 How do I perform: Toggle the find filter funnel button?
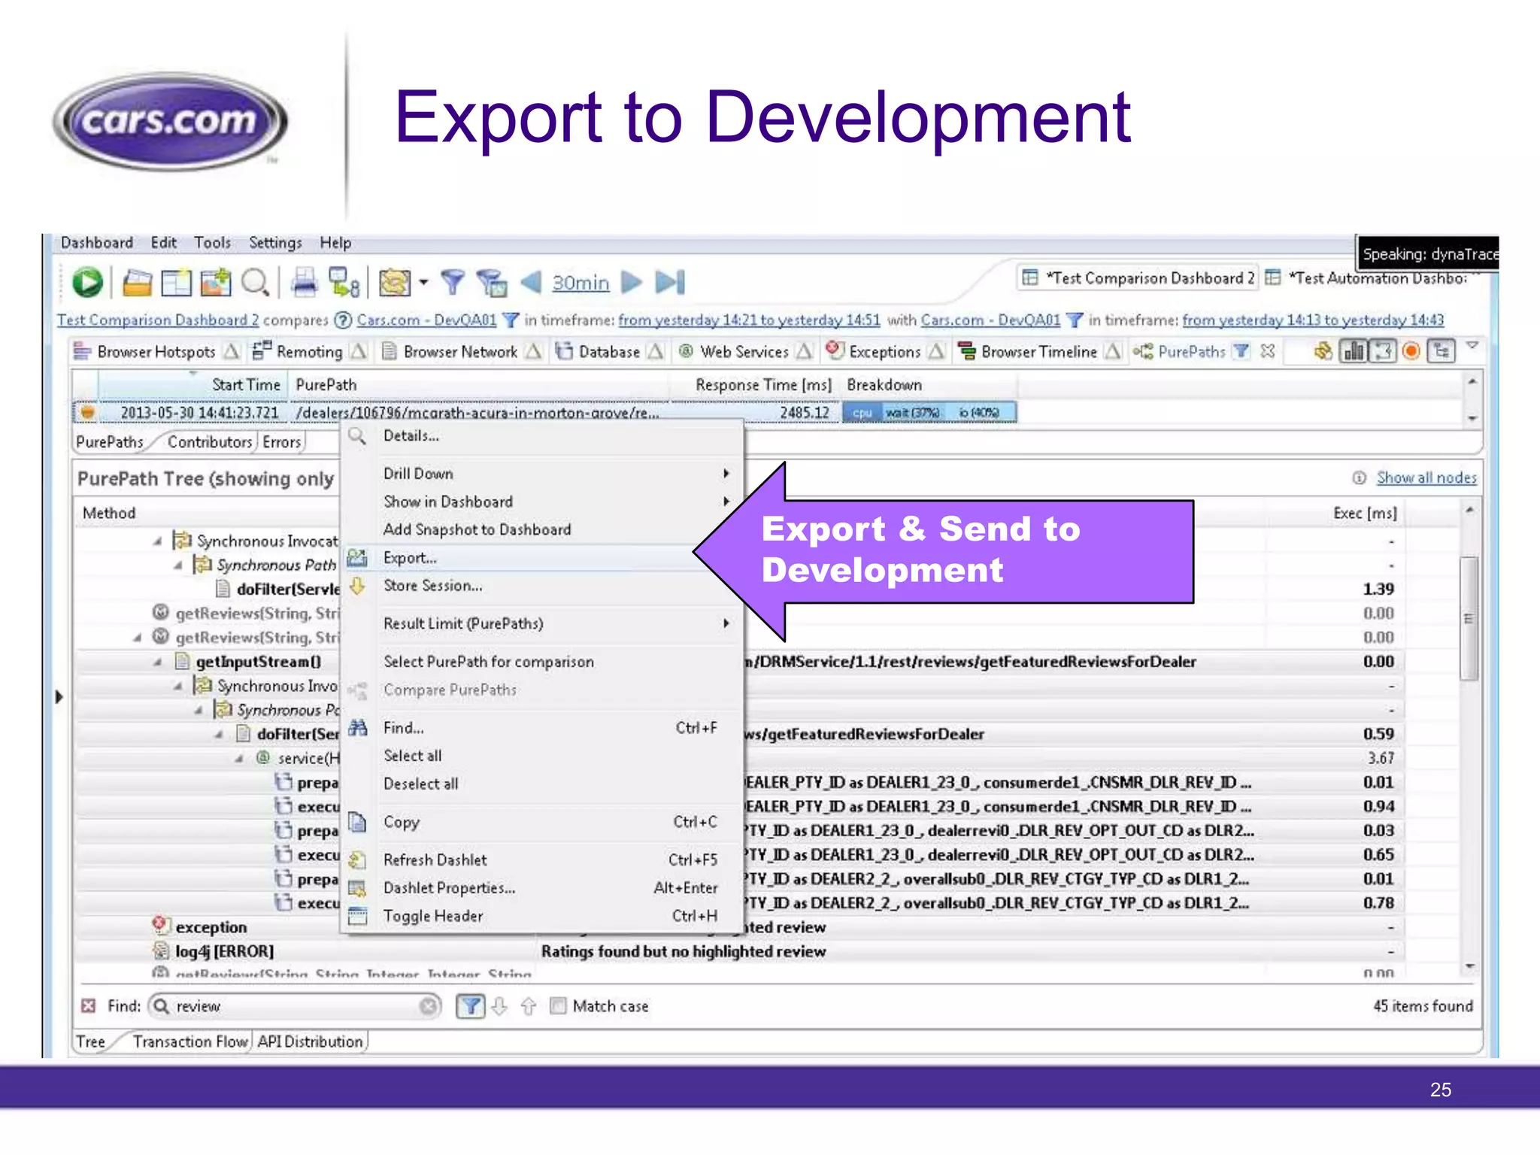[x=470, y=1006]
